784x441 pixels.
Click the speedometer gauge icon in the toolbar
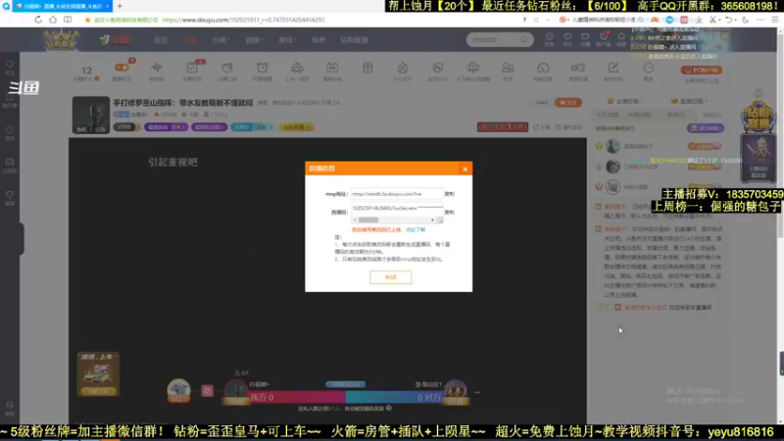pyautogui.click(x=543, y=68)
